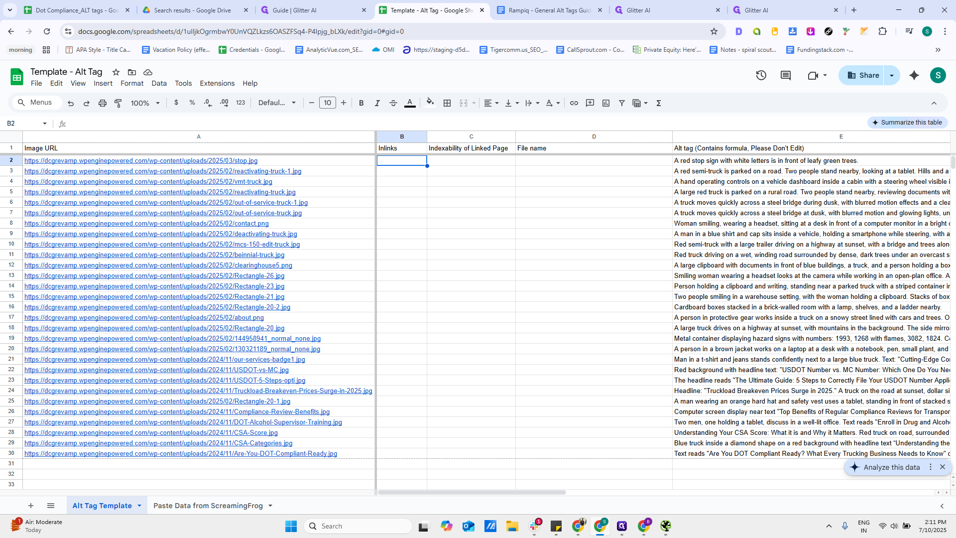Screen dimensions: 956x538
Task: Open the stop.jpg image URL link
Action: point(141,160)
